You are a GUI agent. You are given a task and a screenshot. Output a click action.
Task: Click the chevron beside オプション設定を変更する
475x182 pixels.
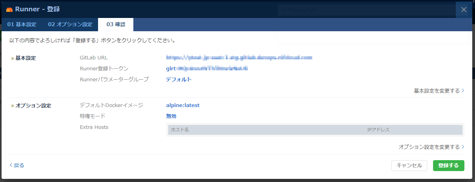point(463,147)
